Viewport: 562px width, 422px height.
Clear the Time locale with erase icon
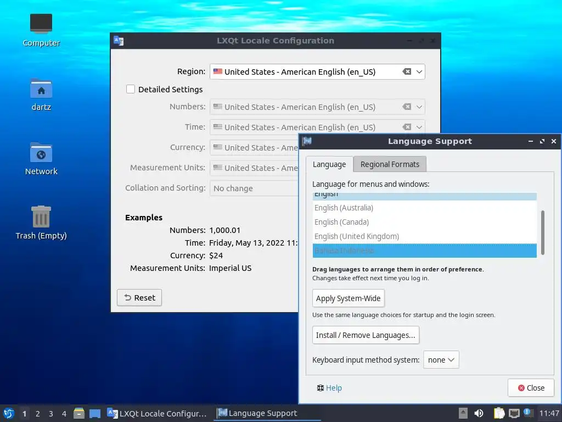(407, 127)
